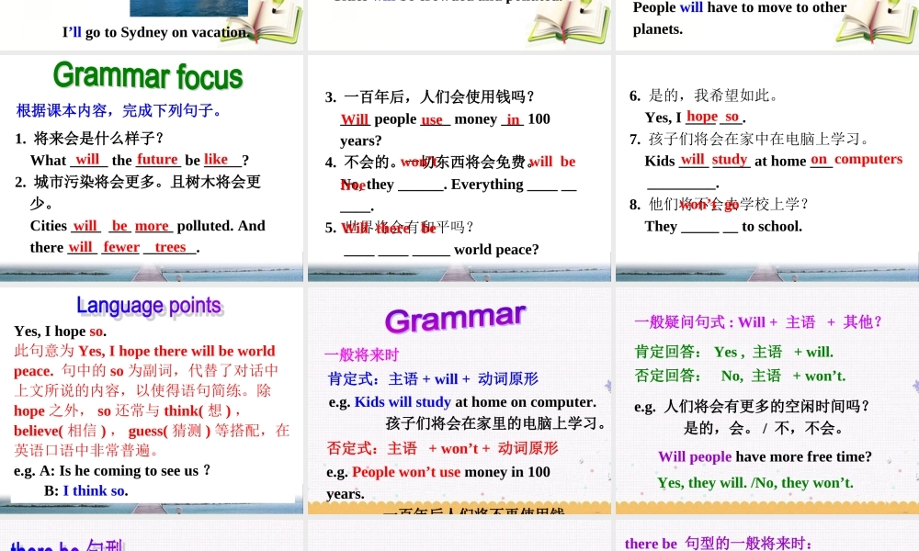
Task: Open the 'there be 句型的一般将来时' slide
Action: tap(766, 537)
